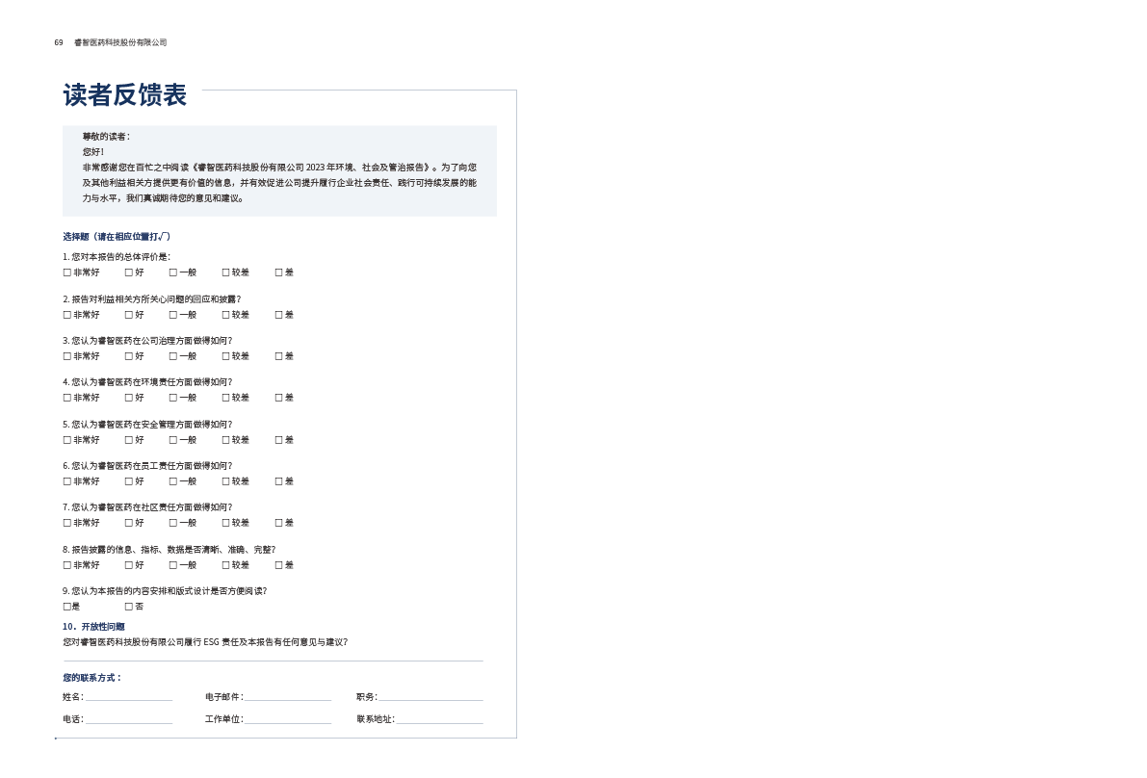Tick the '是' box for question 9
The width and height of the screenshot is (1147, 778).
point(66,607)
